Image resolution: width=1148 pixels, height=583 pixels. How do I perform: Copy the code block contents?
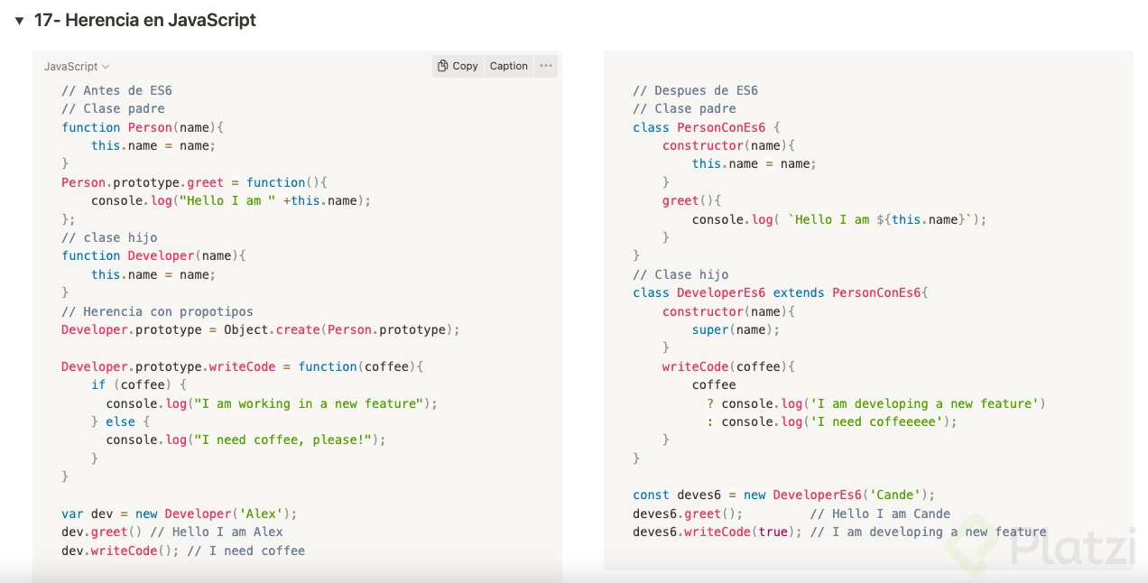pyautogui.click(x=458, y=66)
